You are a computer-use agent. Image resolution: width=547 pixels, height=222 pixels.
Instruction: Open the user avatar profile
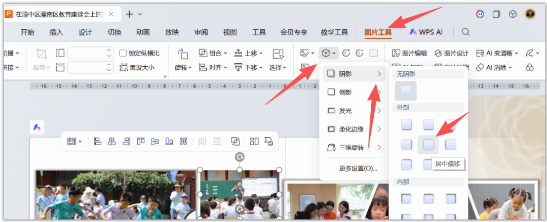(x=530, y=14)
